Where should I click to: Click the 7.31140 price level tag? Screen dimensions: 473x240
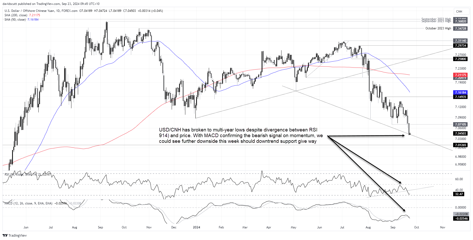(x=460, y=41)
